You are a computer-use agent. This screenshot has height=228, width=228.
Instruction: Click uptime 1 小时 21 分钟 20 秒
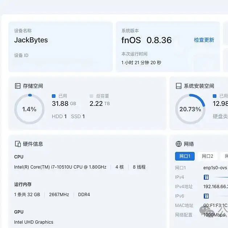(x=141, y=62)
